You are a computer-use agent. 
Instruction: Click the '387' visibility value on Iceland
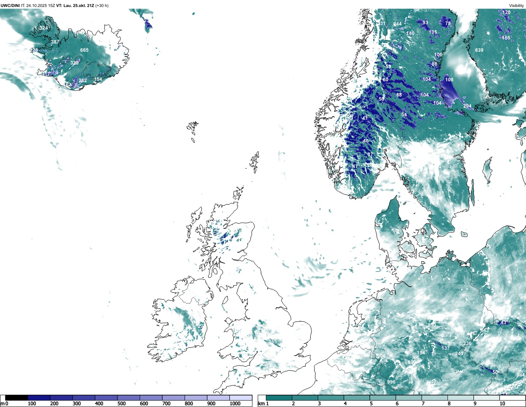point(55,42)
